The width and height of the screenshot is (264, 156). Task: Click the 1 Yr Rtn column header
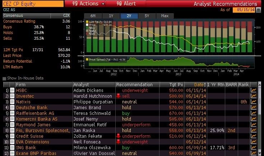216,85
